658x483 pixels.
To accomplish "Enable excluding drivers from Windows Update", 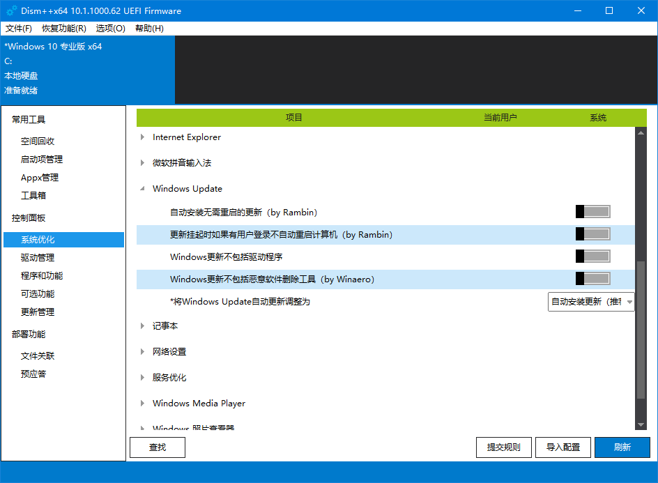I will click(x=592, y=256).
